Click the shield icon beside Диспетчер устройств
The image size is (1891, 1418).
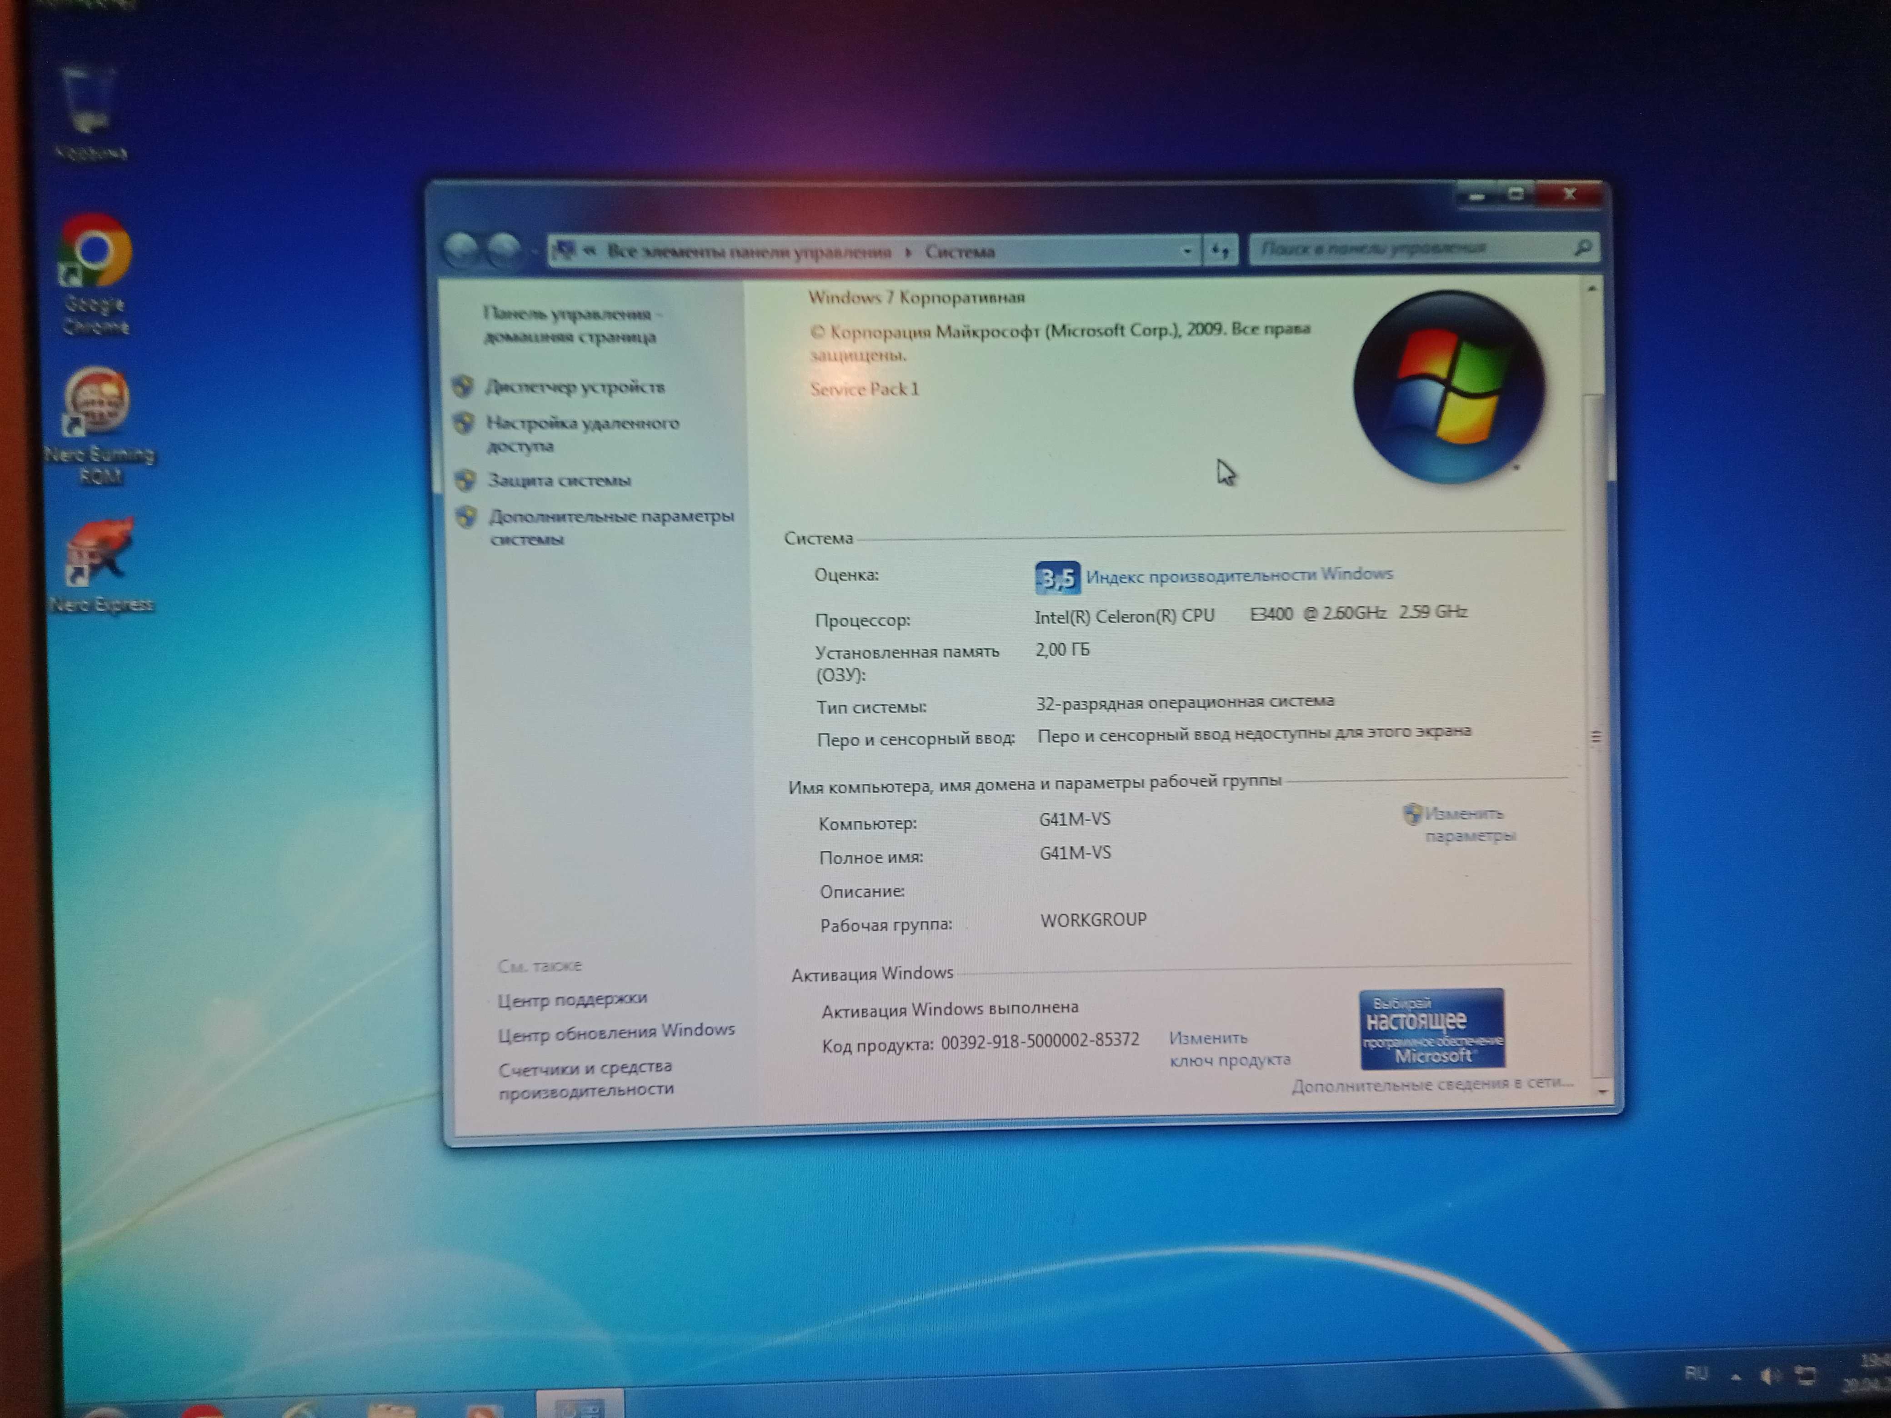coord(463,386)
